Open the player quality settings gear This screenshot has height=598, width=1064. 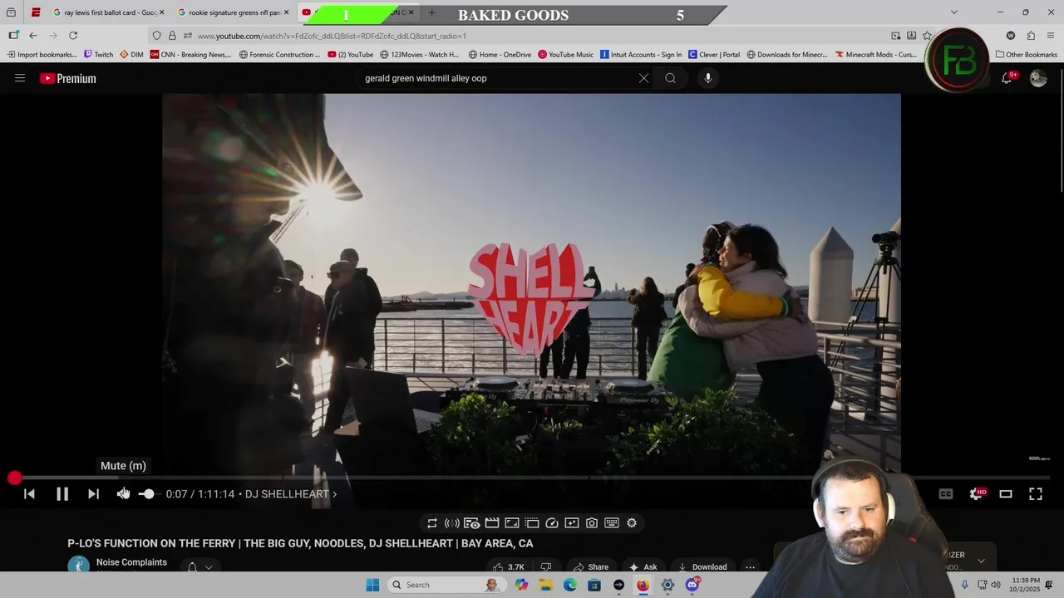pos(977,494)
